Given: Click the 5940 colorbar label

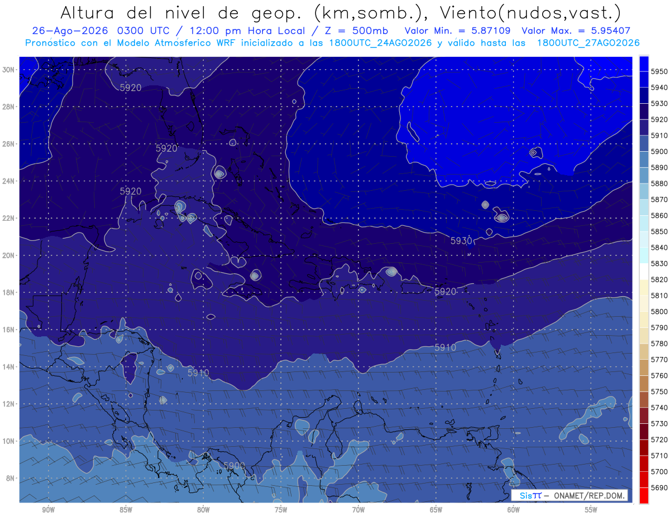Looking at the screenshot, I should coord(659,88).
